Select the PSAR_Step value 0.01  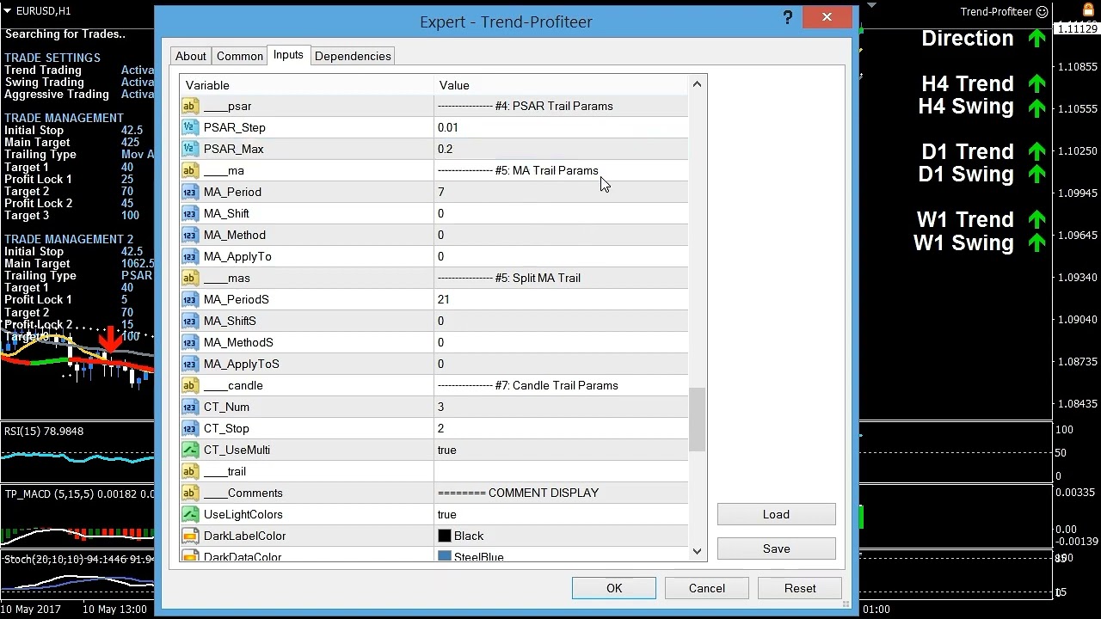pyautogui.click(x=448, y=127)
